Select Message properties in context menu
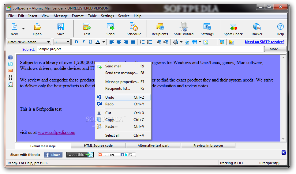 [x=123, y=82]
